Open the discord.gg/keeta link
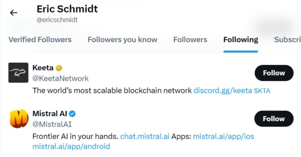Image resolution: width=301 pixels, height=157 pixels. pos(223,91)
